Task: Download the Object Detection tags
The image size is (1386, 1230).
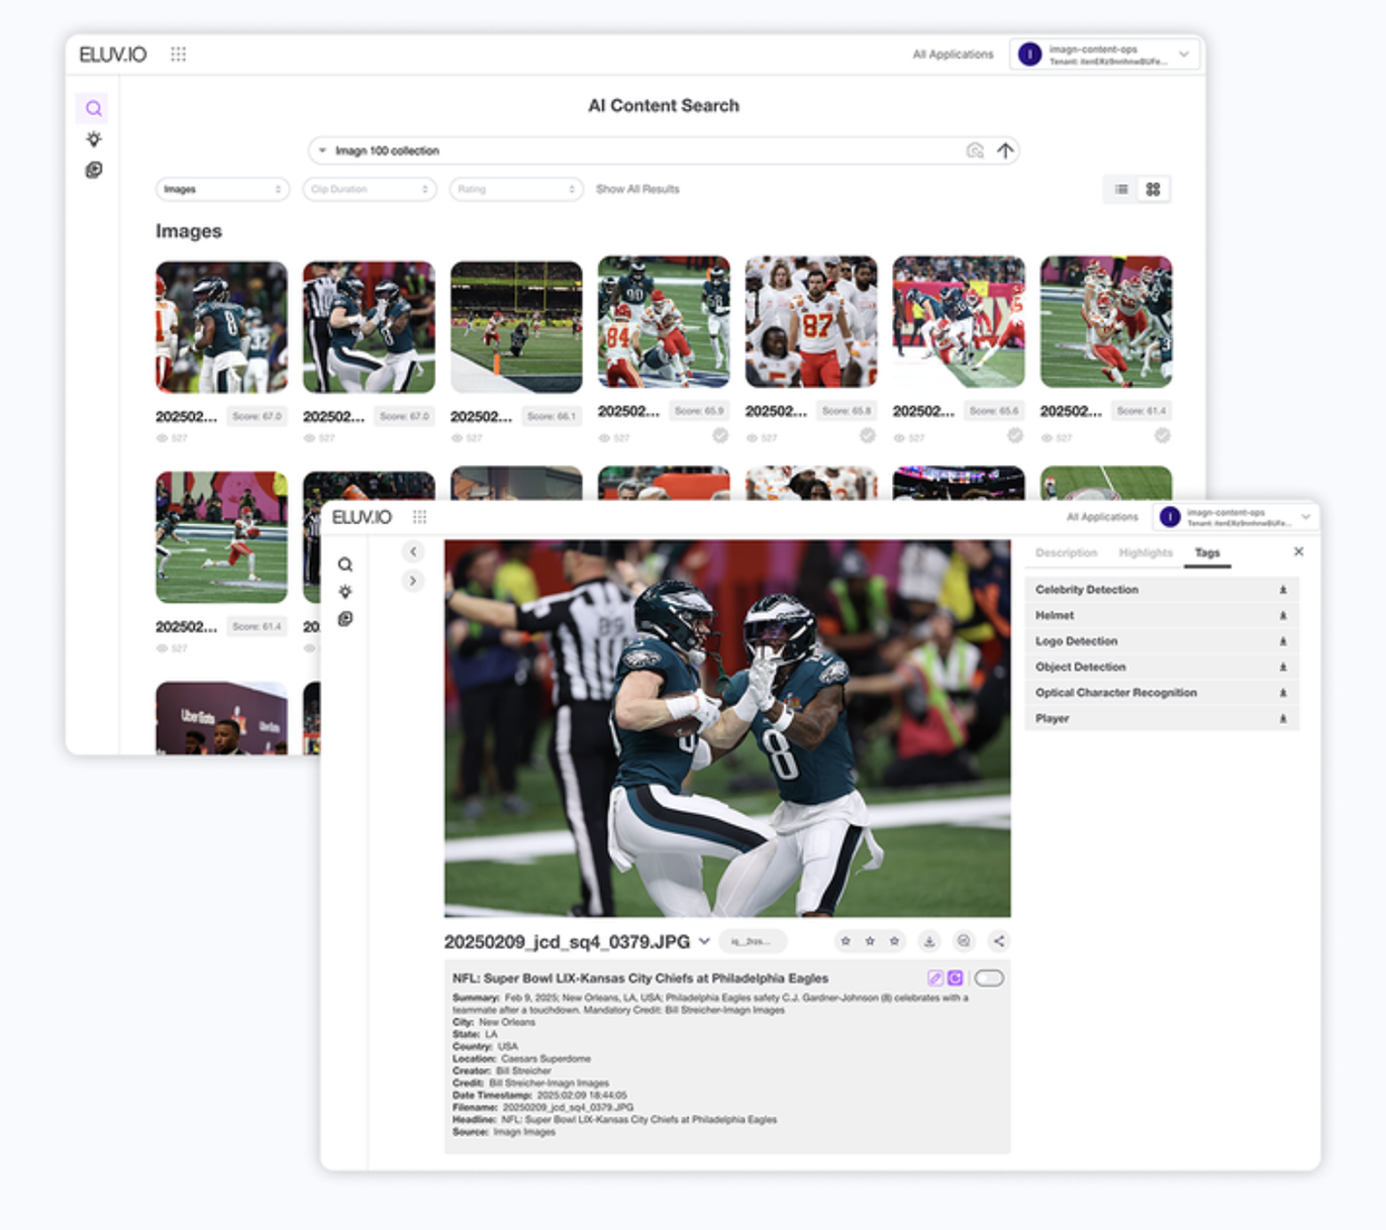Action: point(1283,667)
